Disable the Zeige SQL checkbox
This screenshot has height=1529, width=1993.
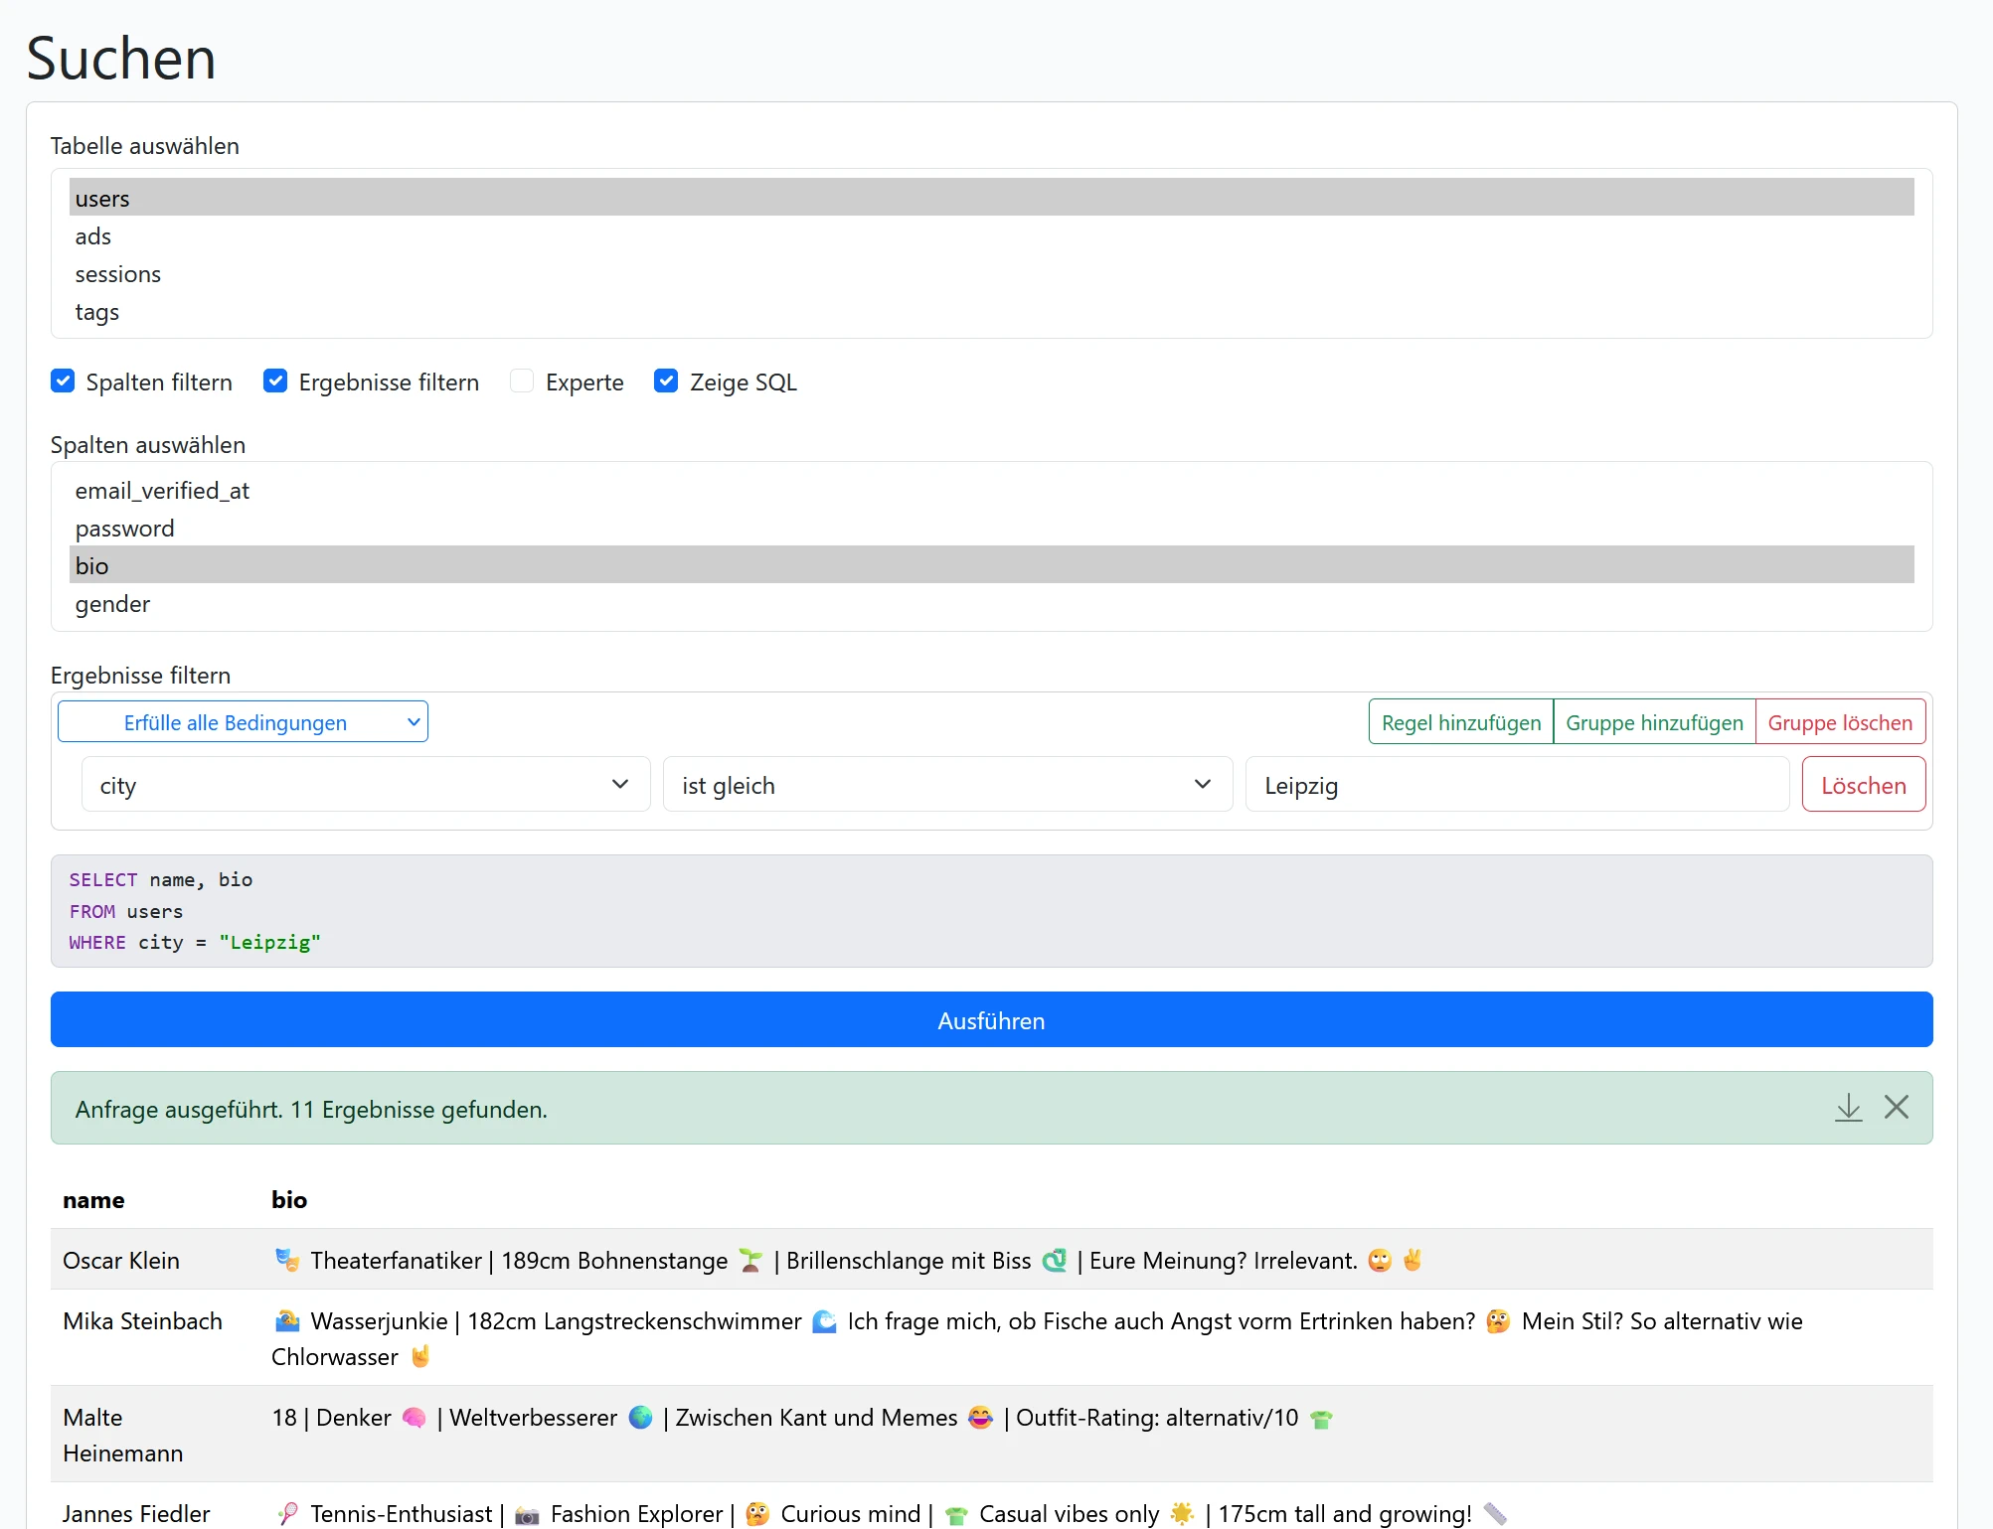pyautogui.click(x=666, y=382)
